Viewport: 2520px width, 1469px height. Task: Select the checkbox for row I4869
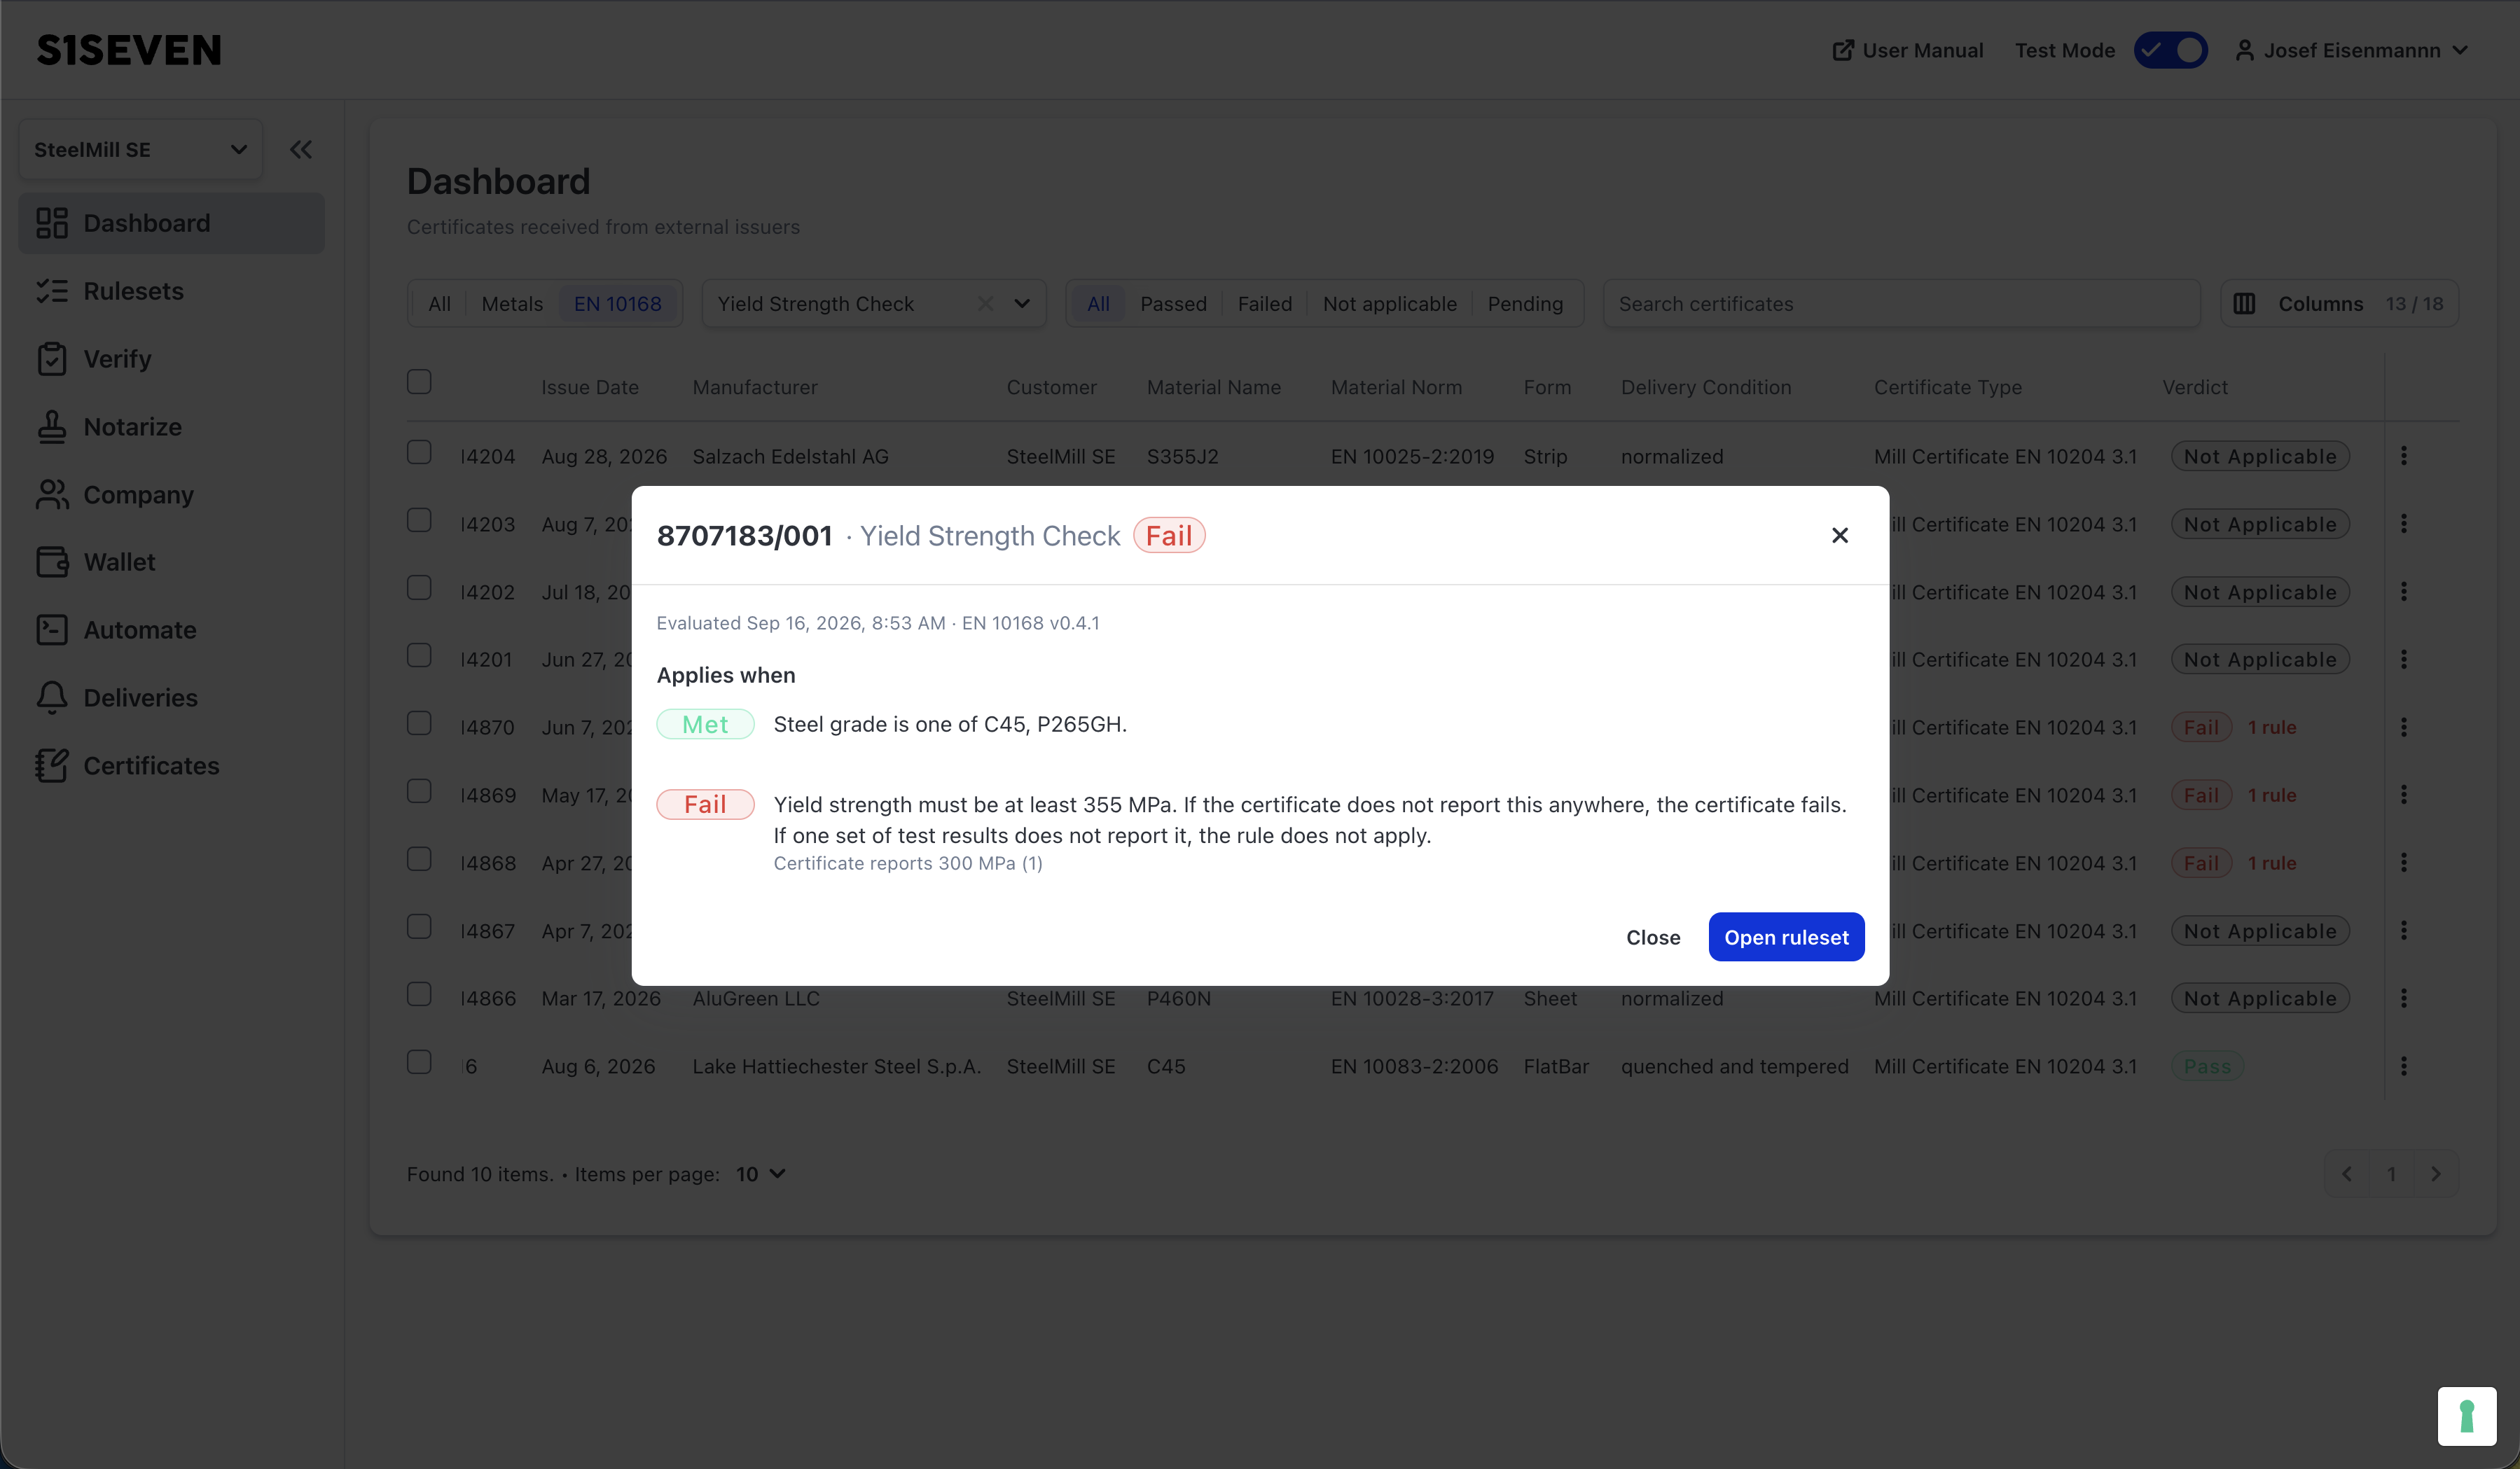pos(419,792)
